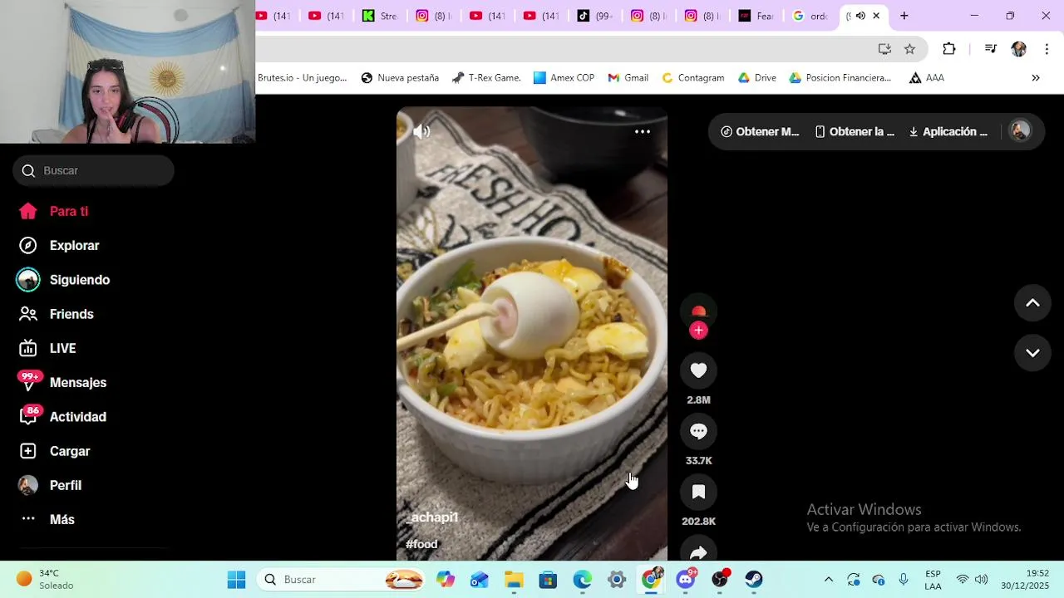The image size is (1064, 598).
Task: Follow the creator with the red plus button
Action: pos(698,331)
